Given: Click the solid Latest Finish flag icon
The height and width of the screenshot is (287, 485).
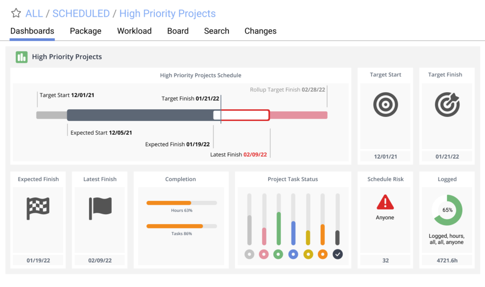Looking at the screenshot, I should coord(100,208).
